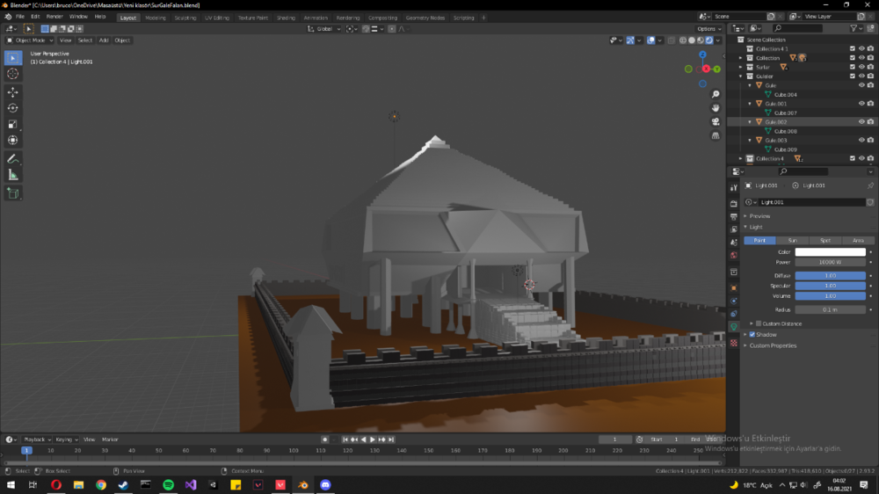Expand the Surlar collection in the outliner
The width and height of the screenshot is (879, 494).
(741, 67)
